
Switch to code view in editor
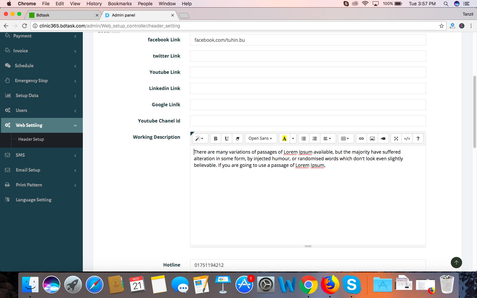407,138
